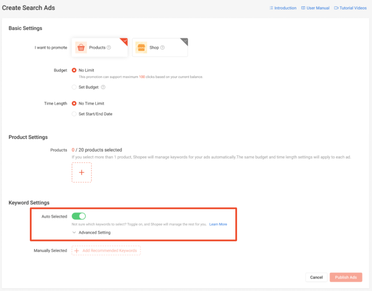
Task: Click the Cancel button
Action: [x=316, y=277]
